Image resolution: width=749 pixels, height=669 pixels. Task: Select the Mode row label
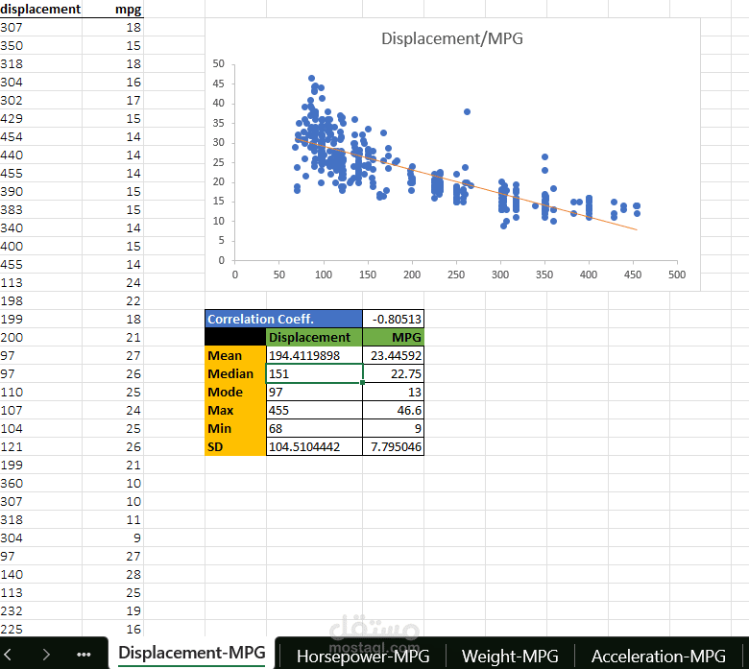pos(235,392)
